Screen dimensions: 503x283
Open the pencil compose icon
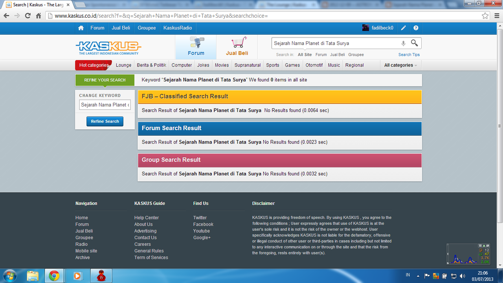(403, 28)
